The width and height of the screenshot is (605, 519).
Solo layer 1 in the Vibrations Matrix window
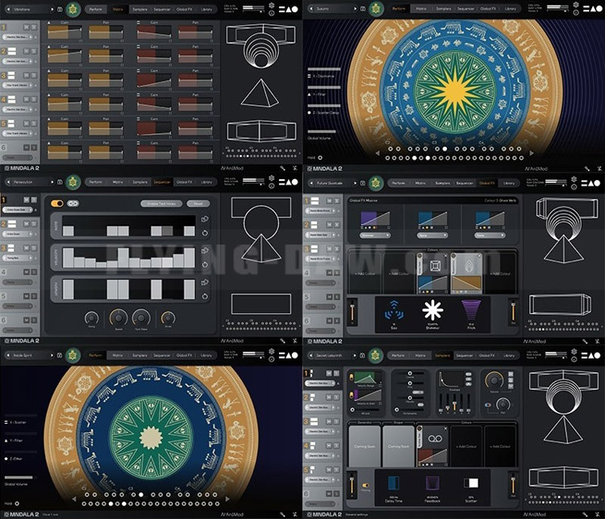(34, 27)
